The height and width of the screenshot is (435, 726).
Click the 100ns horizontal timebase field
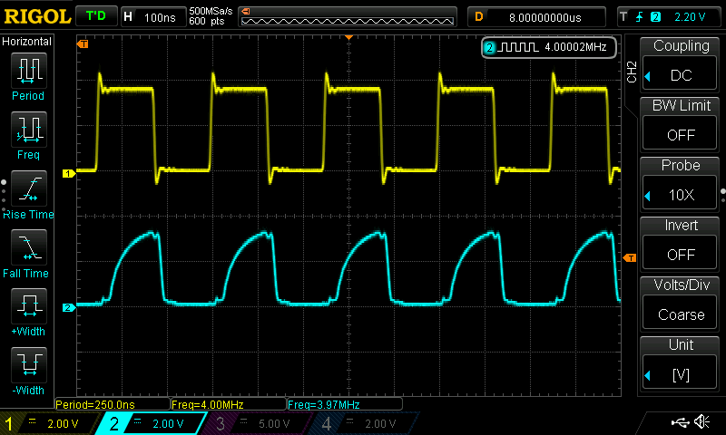[x=152, y=16]
